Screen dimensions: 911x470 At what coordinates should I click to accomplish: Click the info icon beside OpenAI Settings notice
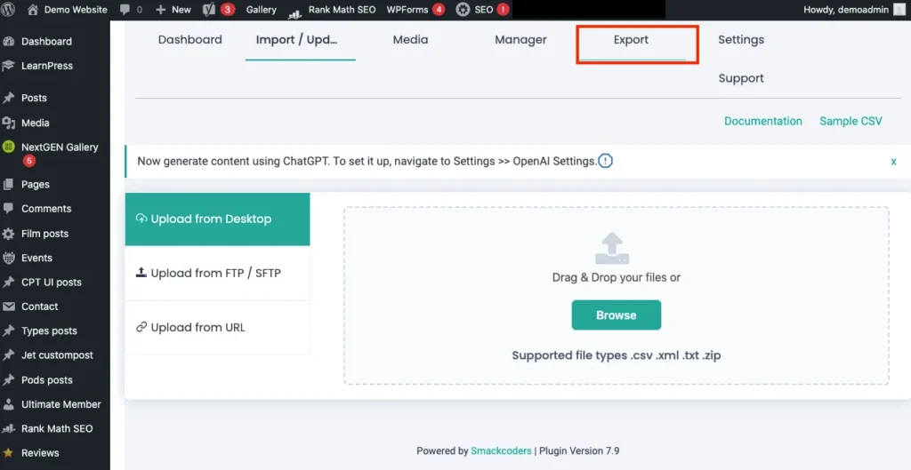coord(605,161)
